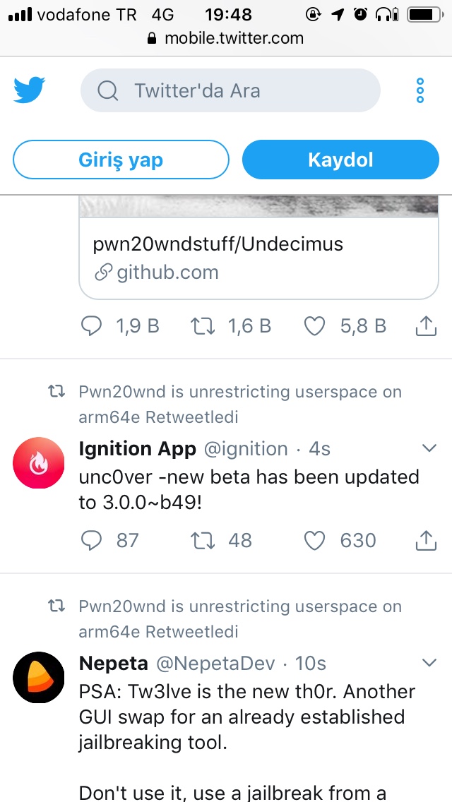This screenshot has height=802, width=452.
Task: Share the Undecimus GitHub tweet
Action: pos(425,326)
